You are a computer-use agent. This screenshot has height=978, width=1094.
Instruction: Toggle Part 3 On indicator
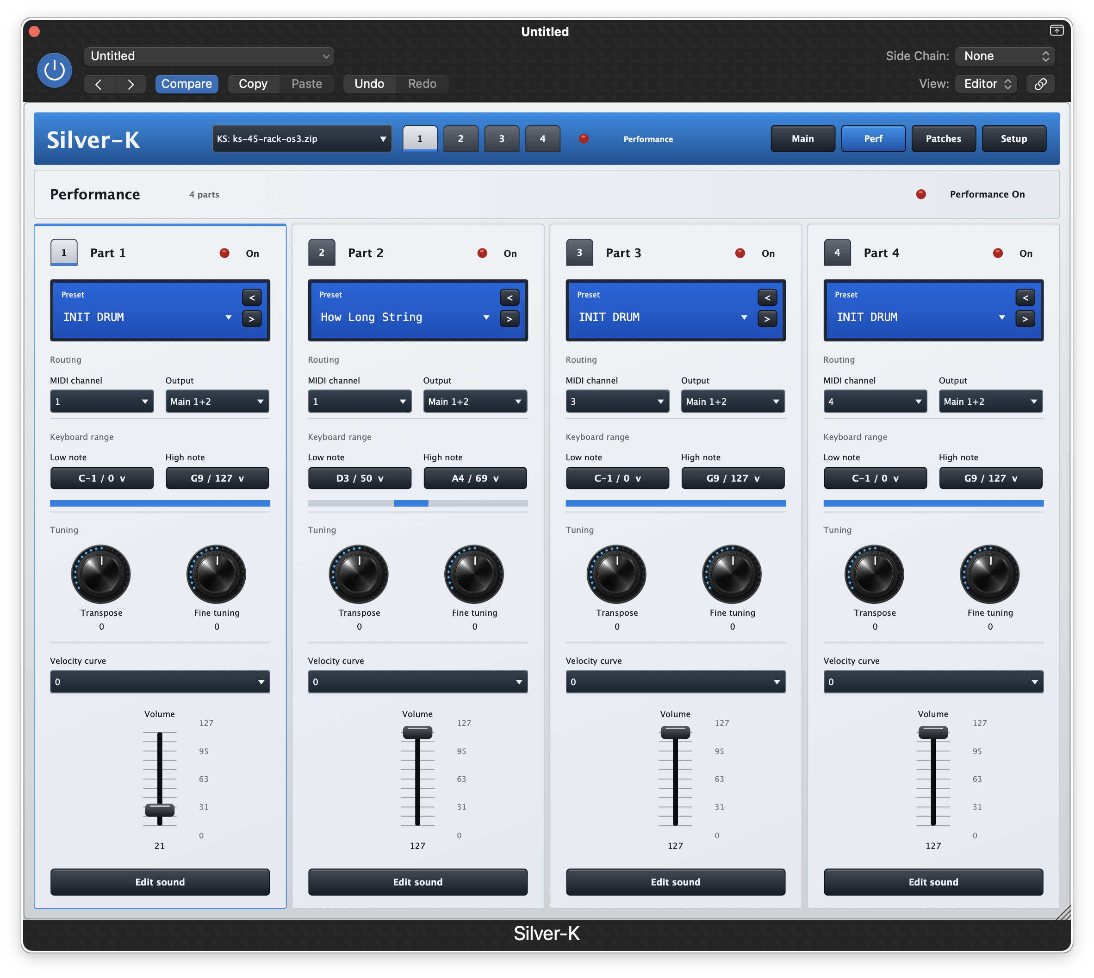[740, 253]
